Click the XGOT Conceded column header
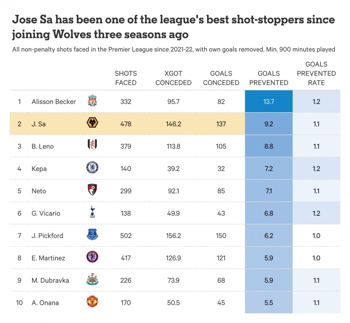This screenshot has width=350, height=323. [173, 78]
